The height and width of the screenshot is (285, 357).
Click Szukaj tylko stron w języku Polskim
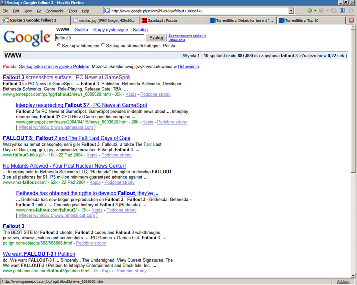pyautogui.click(x=54, y=67)
